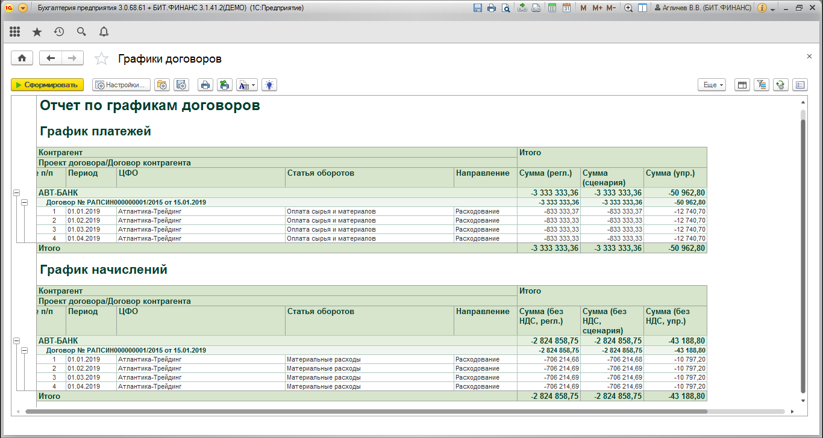Viewport: 823px width, 438px height.
Task: Select cell 01.02.2019 in График платежей
Action: [91, 221]
